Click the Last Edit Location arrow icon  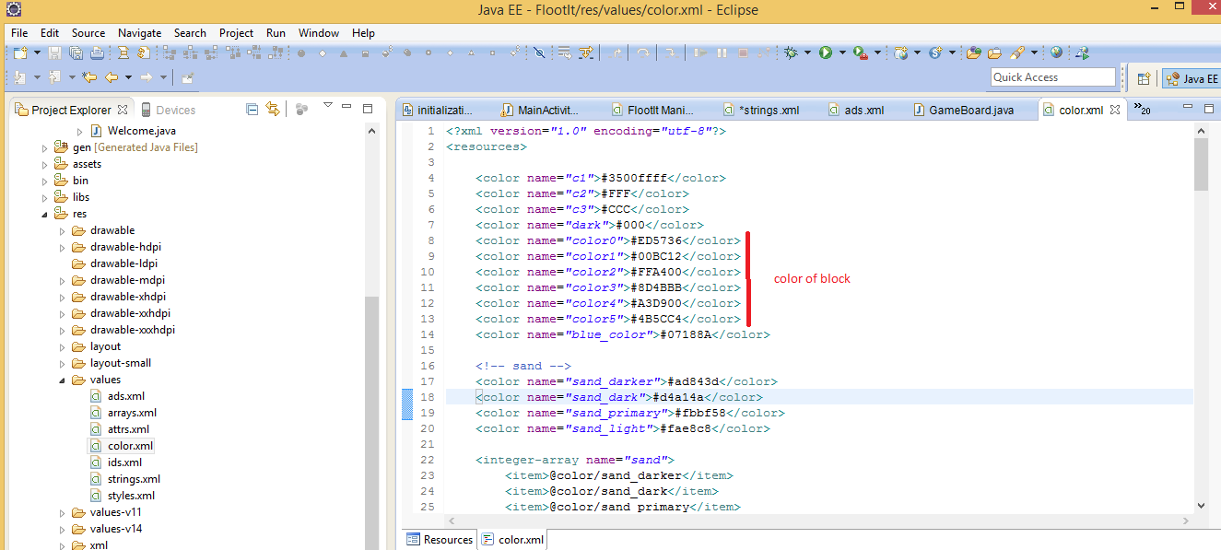(89, 77)
